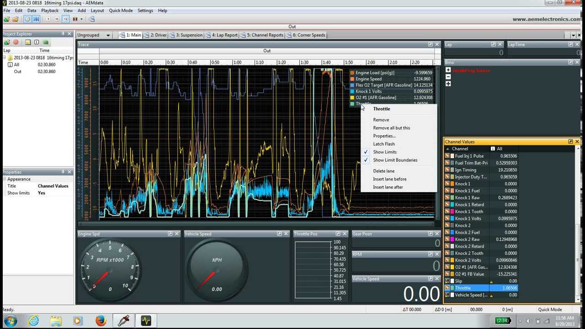The width and height of the screenshot is (585, 329).
Task: Open the Playback menu
Action: click(x=50, y=11)
